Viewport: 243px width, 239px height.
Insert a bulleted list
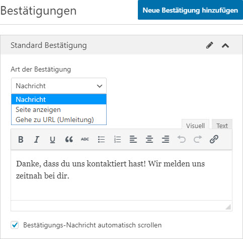coord(101,139)
